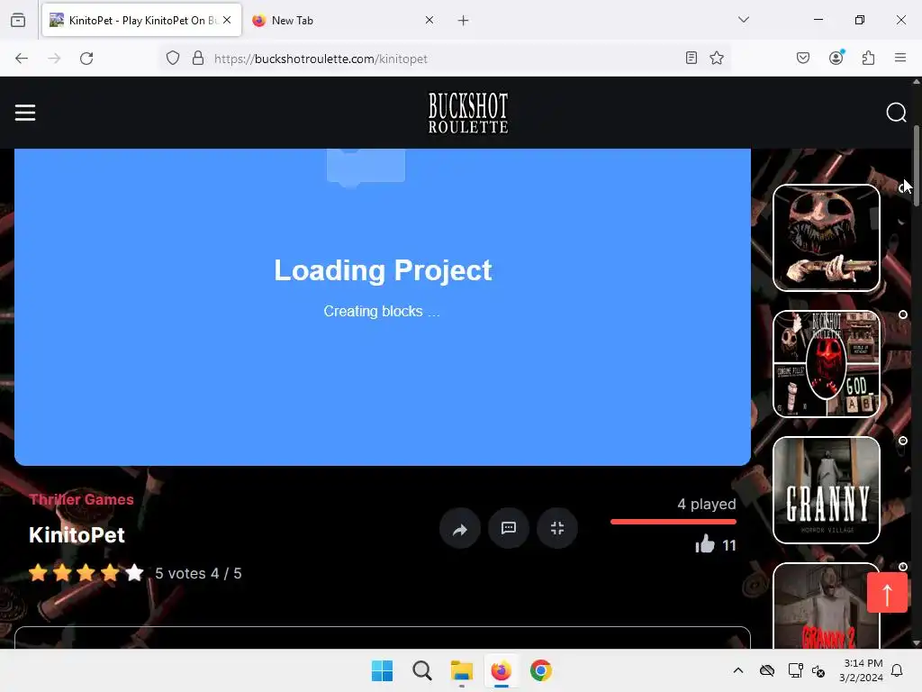Launch Google Chrome from taskbar
922x692 pixels.
(541, 670)
